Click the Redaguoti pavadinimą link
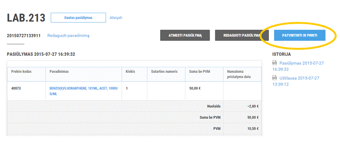This screenshot has width=340, height=142. (68, 36)
